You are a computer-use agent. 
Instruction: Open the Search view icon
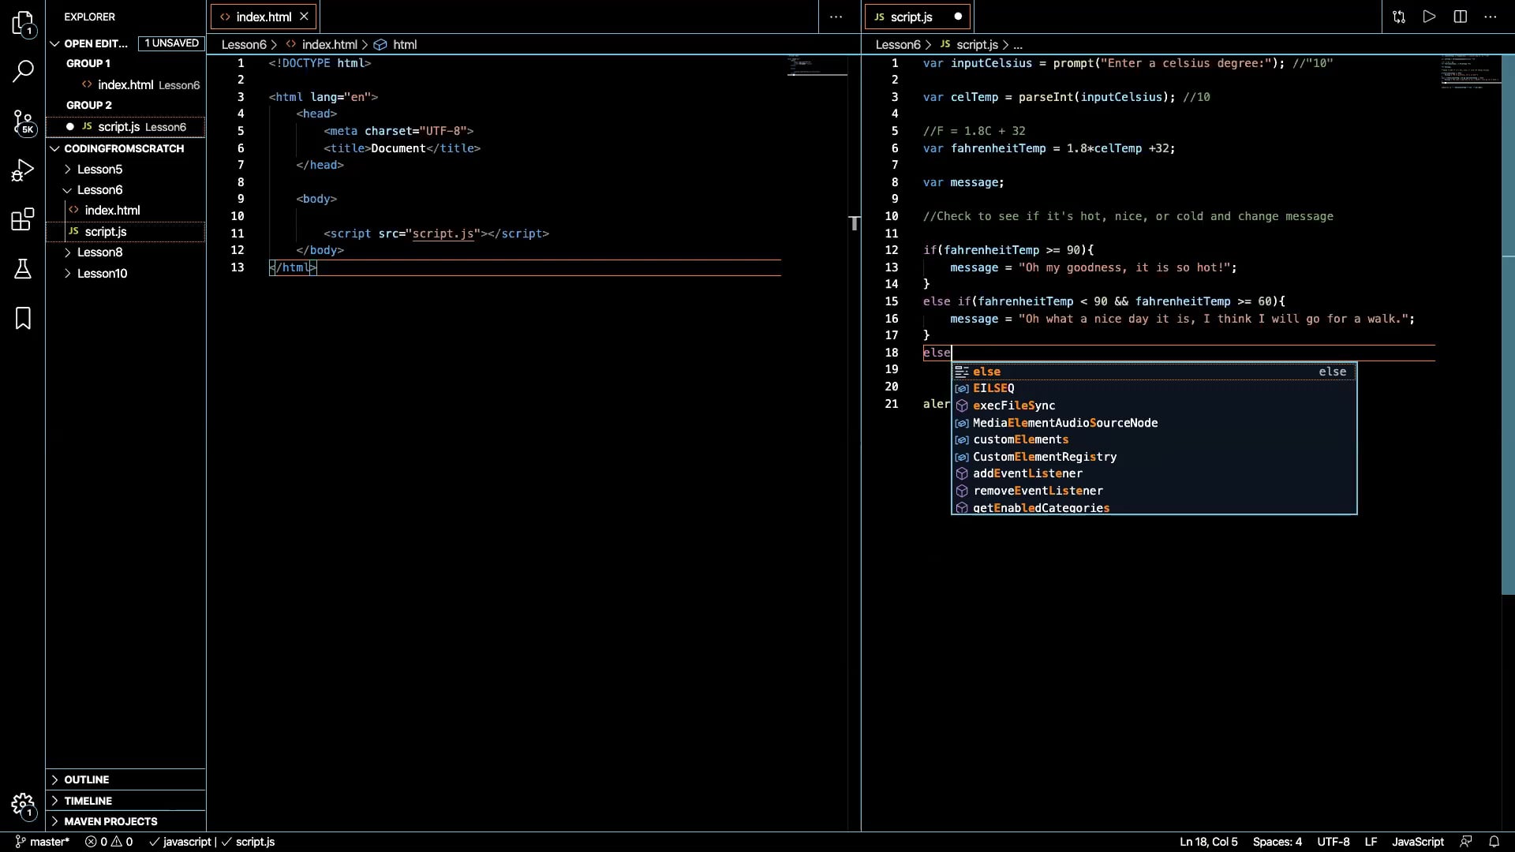click(23, 72)
